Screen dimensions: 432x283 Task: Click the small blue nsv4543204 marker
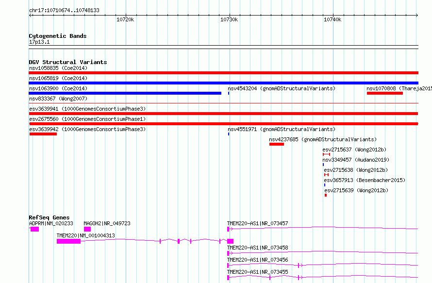click(x=229, y=93)
